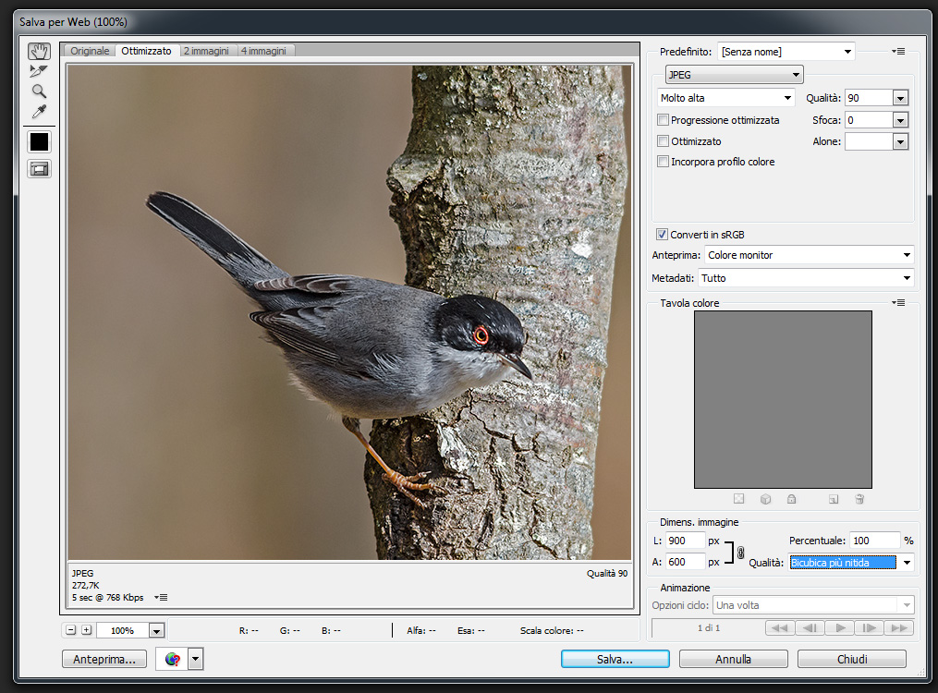The height and width of the screenshot is (693, 938).
Task: Open the Predefinito preset dropdown
Action: click(x=786, y=52)
